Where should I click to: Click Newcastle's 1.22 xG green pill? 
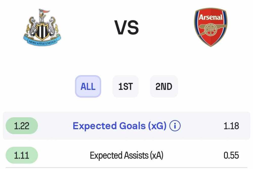(x=22, y=126)
